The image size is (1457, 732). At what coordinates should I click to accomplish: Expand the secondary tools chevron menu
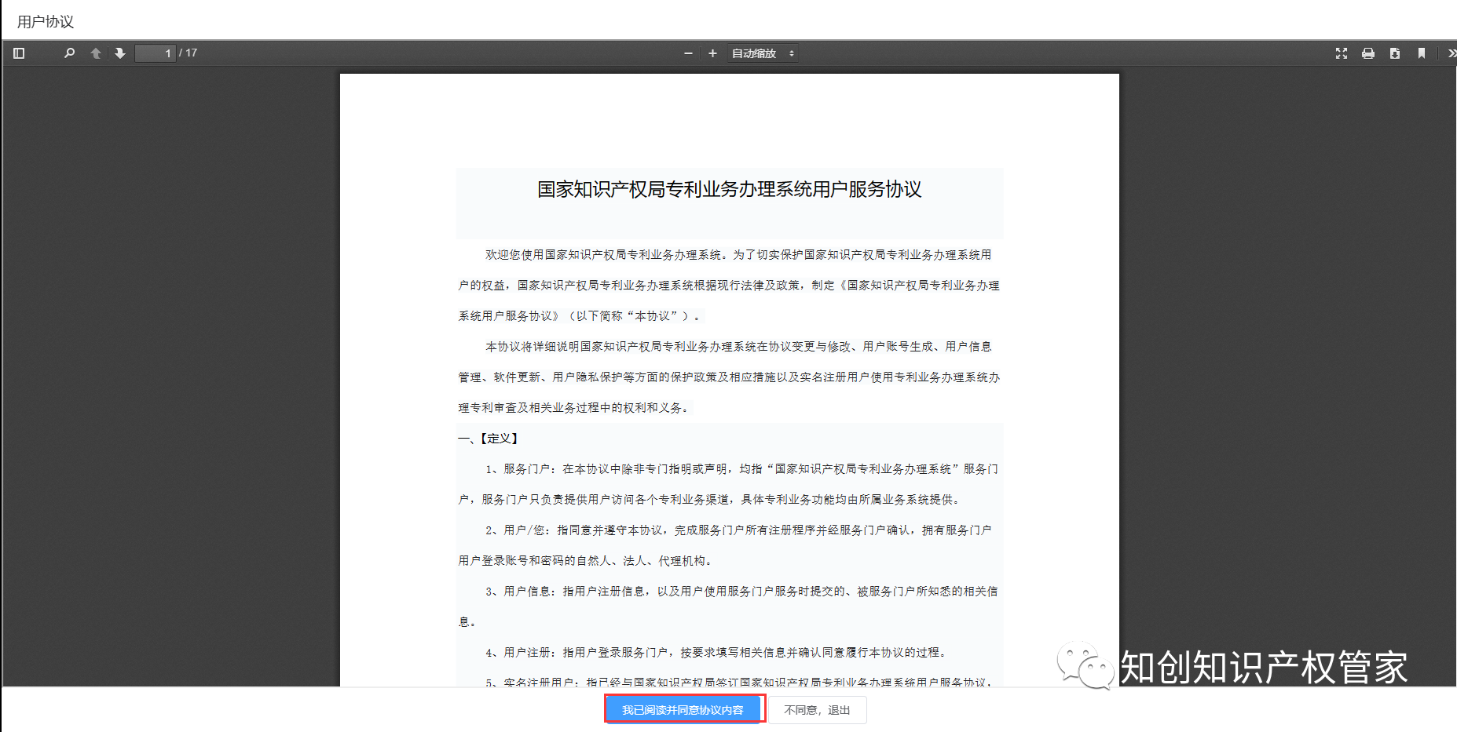pos(1452,53)
